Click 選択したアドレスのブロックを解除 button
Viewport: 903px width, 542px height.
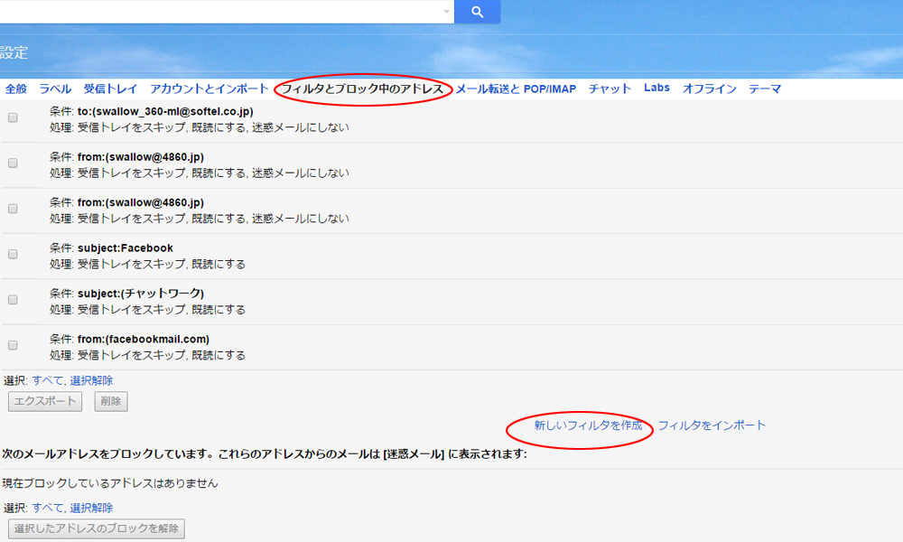(x=97, y=528)
